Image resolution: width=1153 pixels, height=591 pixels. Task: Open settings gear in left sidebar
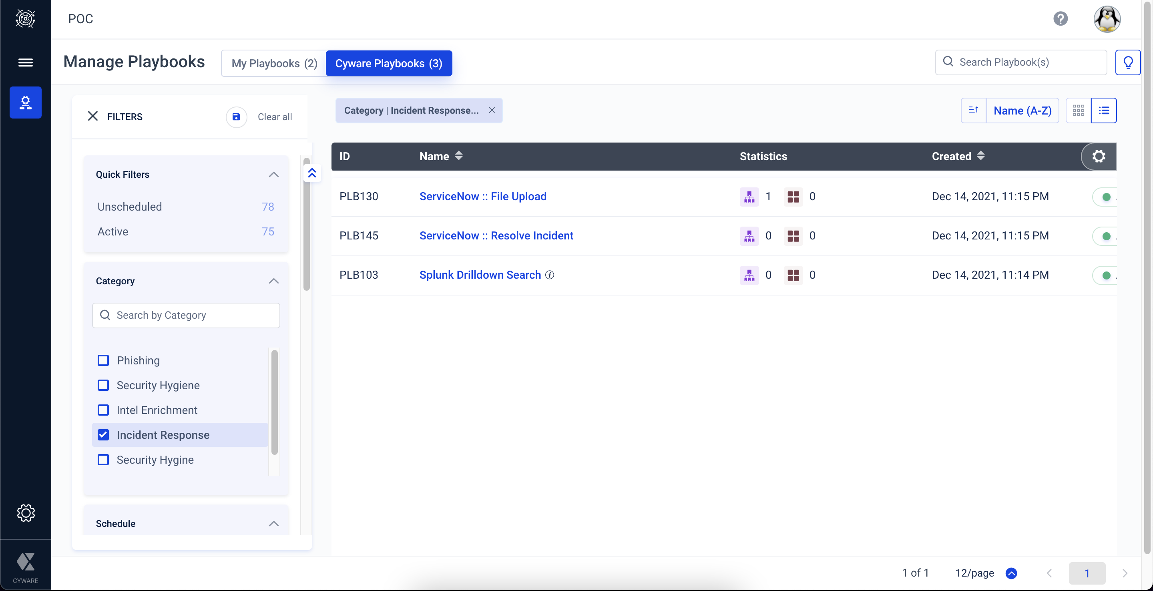(26, 513)
